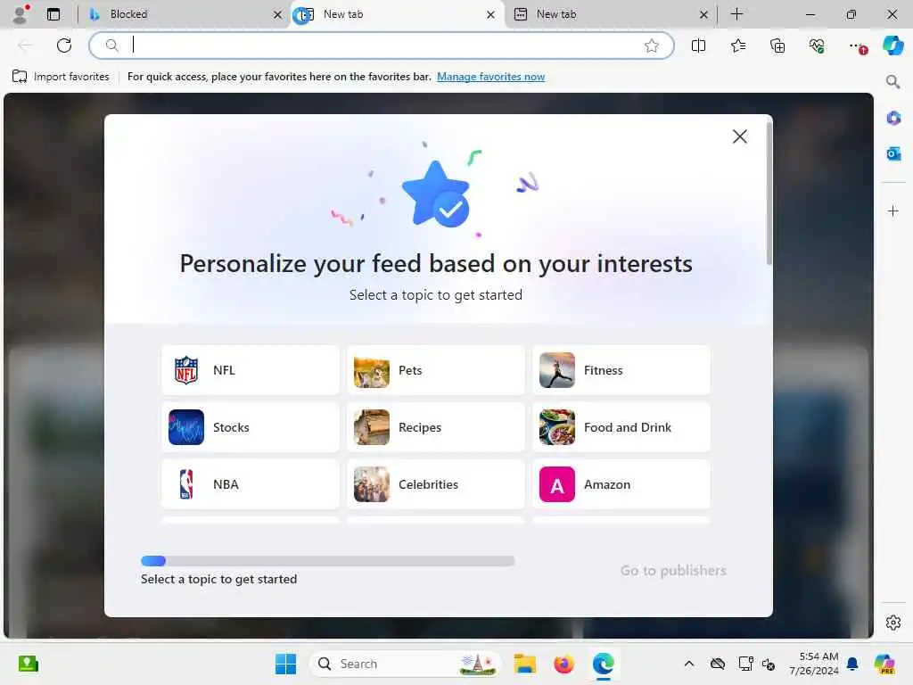
Task: Select the Food and Drink topic
Action: (x=621, y=427)
